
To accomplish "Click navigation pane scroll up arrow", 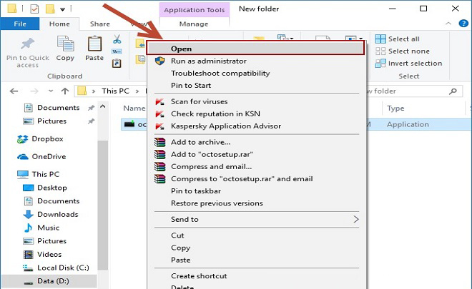I will 103,106.
